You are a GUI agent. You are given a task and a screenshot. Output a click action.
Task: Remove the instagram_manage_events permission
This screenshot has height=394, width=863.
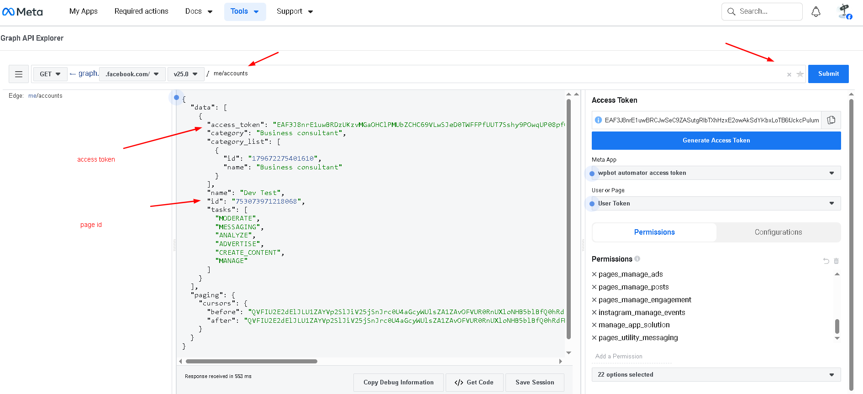tap(595, 313)
